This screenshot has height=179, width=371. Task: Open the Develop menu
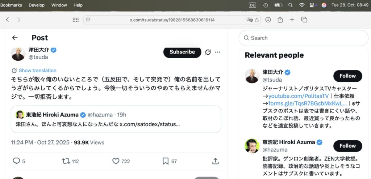pyautogui.click(x=37, y=5)
